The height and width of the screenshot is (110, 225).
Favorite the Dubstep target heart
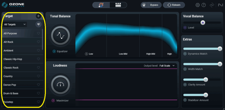point(39,102)
